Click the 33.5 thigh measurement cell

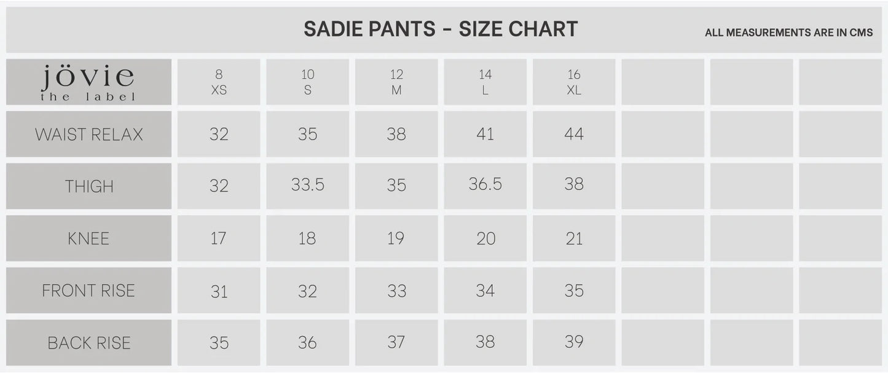307,185
